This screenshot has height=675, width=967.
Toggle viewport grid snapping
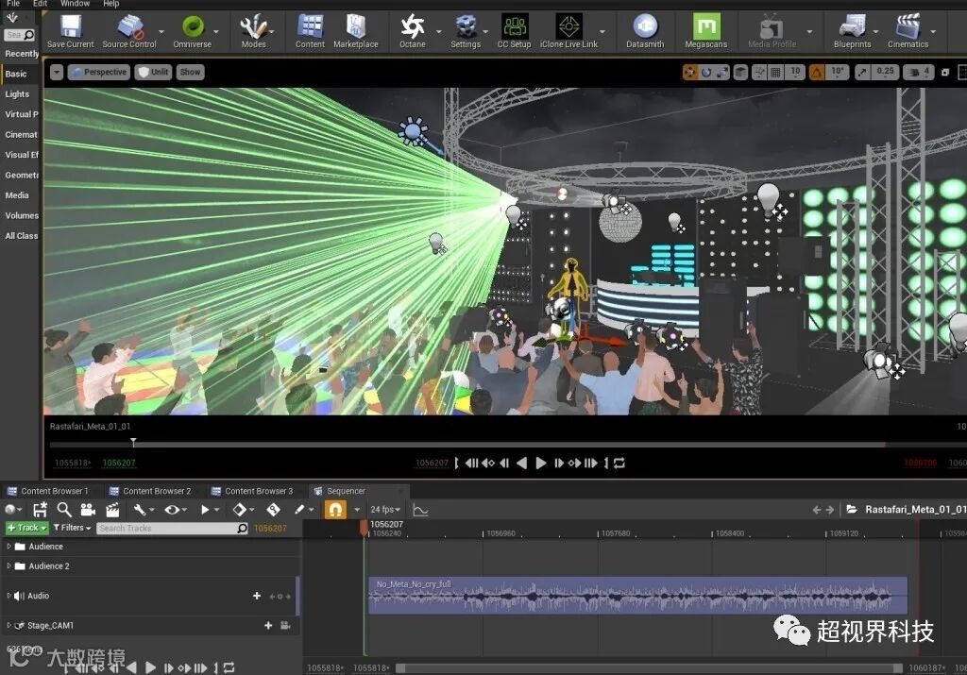(776, 72)
